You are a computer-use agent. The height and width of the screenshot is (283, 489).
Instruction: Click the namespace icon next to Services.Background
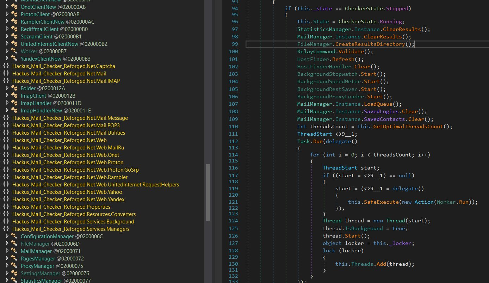6,222
